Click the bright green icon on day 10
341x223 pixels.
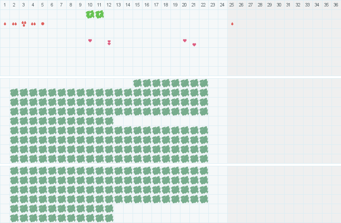coord(90,15)
